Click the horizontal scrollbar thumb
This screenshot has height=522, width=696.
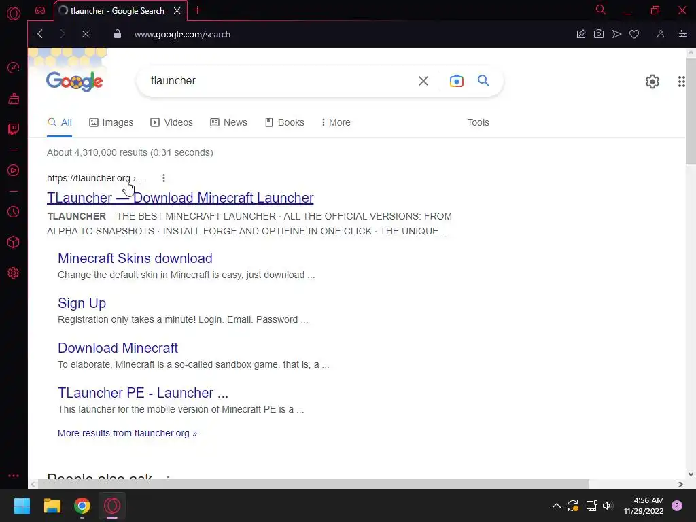313,484
